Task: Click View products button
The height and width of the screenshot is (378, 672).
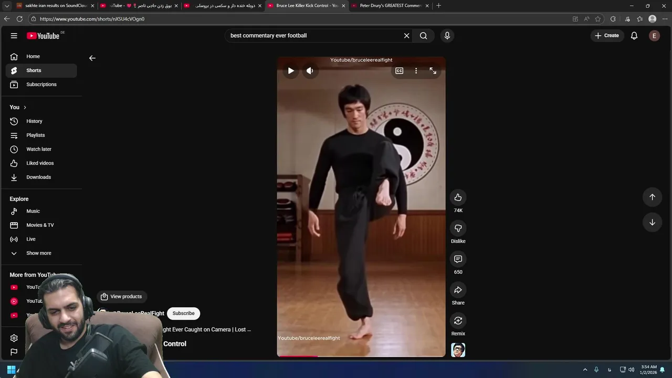Action: [122, 297]
